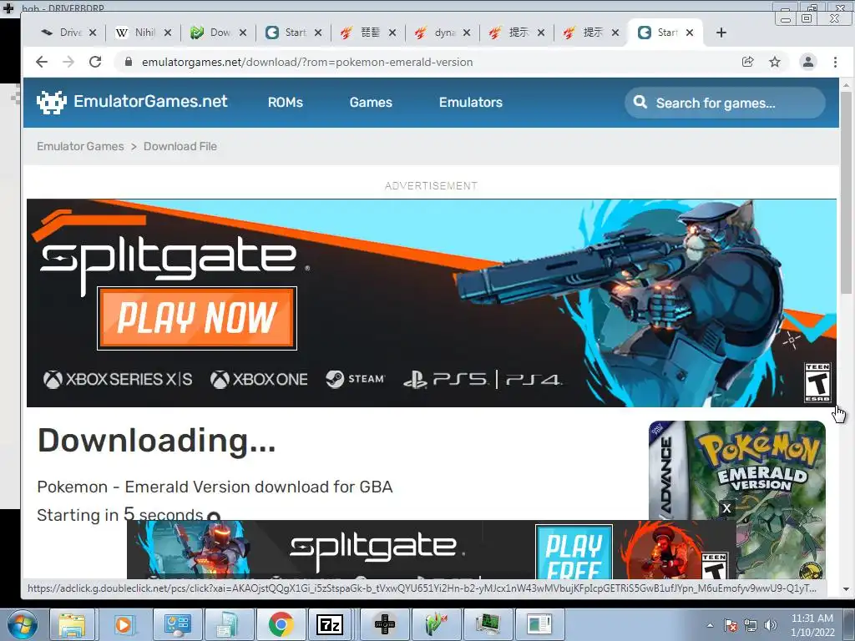
Task: Bookmark this page with the star icon
Action: pyautogui.click(x=775, y=62)
